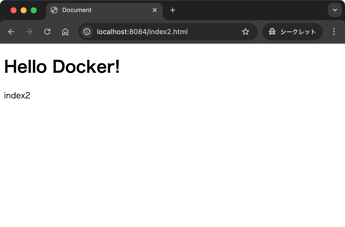The width and height of the screenshot is (345, 227).
Task: Reload the current page
Action: click(47, 32)
